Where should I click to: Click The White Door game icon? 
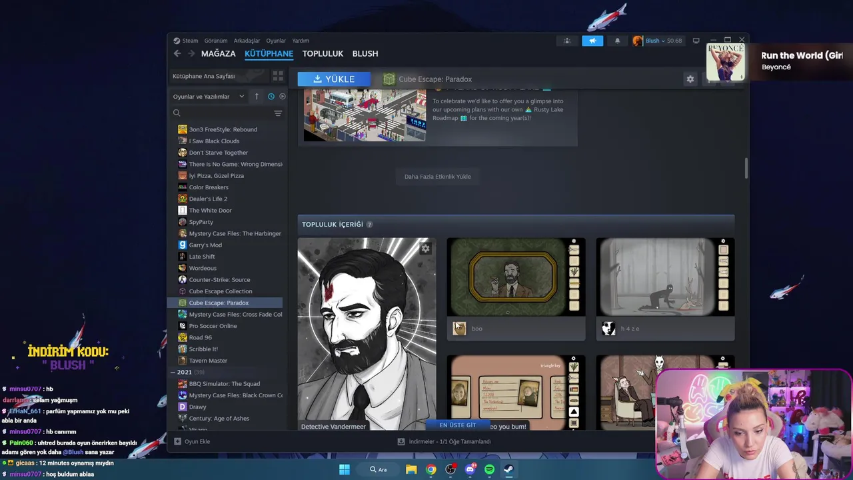183,210
